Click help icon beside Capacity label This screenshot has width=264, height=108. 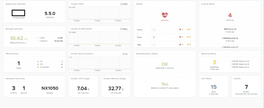[x=38, y=41]
